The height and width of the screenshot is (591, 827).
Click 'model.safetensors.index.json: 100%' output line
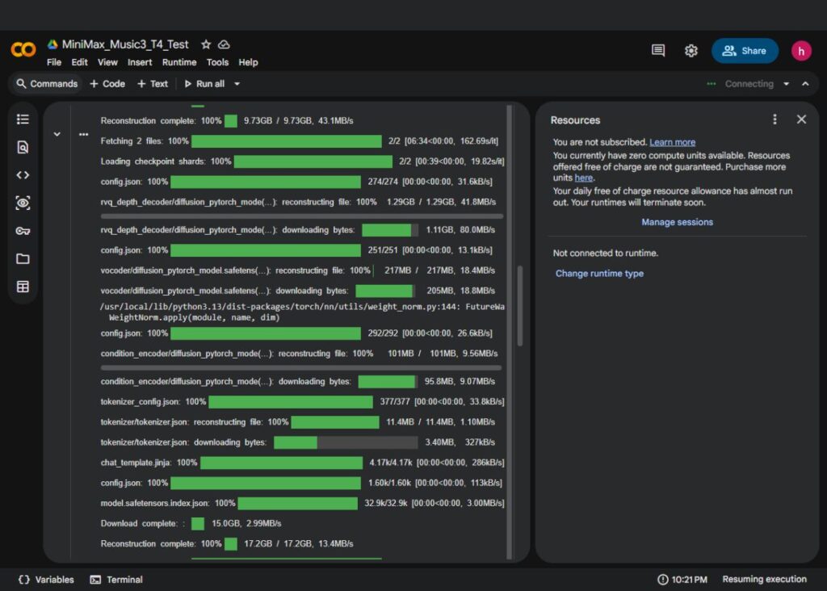302,504
